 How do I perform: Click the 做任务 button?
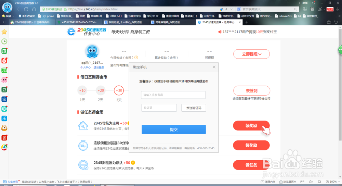click(251, 165)
